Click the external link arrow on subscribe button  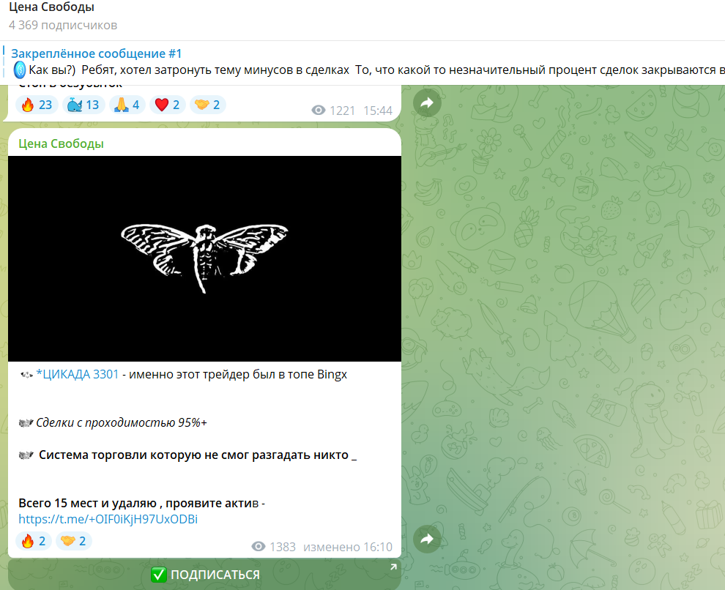click(x=393, y=567)
